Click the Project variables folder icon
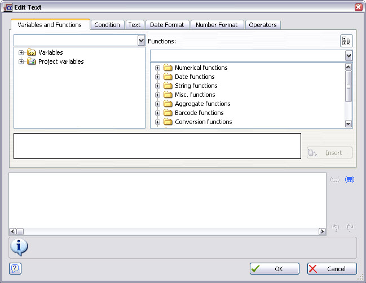Image resolution: width=366 pixels, height=283 pixels. point(32,61)
